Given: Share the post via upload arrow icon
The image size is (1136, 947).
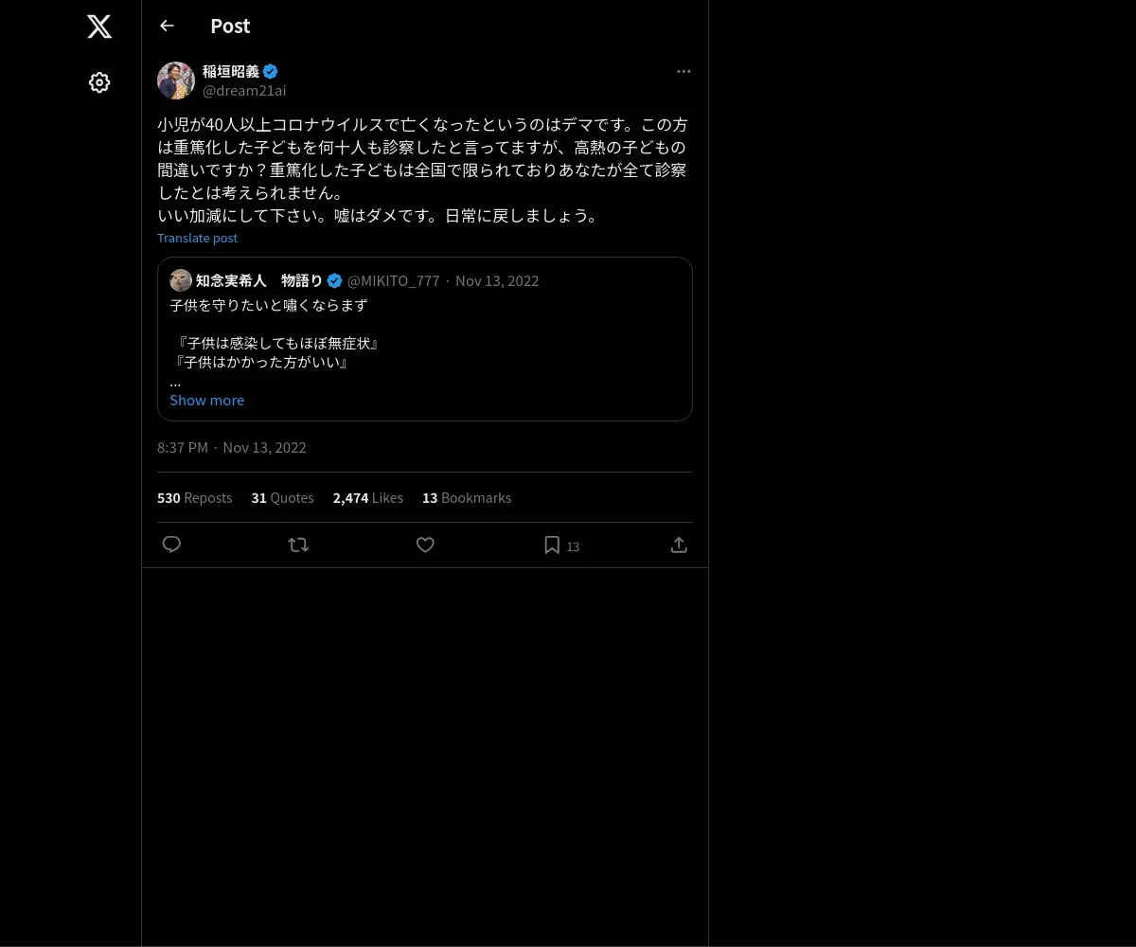Looking at the screenshot, I should point(679,545).
